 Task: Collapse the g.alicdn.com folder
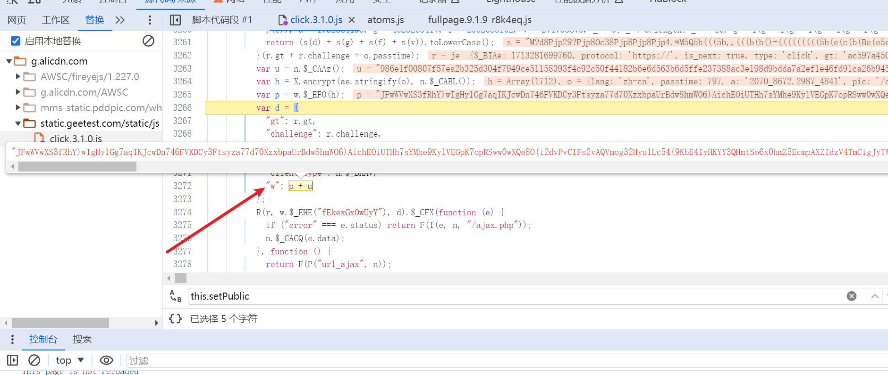pos(9,61)
